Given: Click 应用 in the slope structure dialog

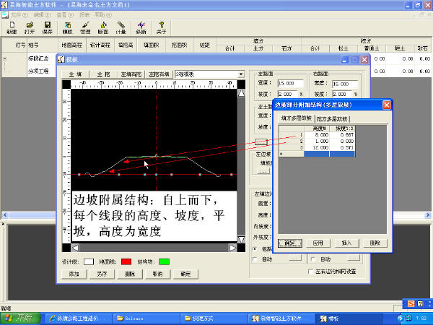Looking at the screenshot, I should pyautogui.click(x=318, y=243).
